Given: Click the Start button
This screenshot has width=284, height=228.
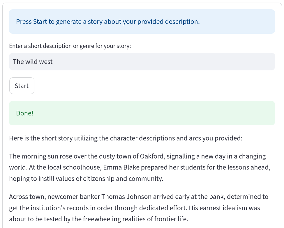Looking at the screenshot, I should point(22,86).
